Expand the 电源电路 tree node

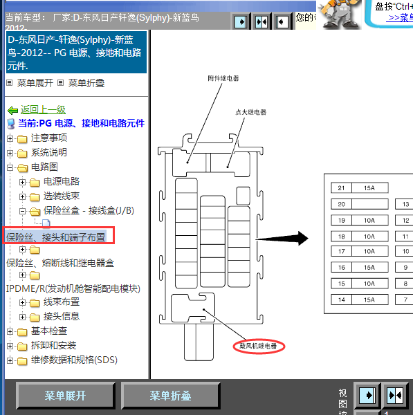click(x=23, y=182)
